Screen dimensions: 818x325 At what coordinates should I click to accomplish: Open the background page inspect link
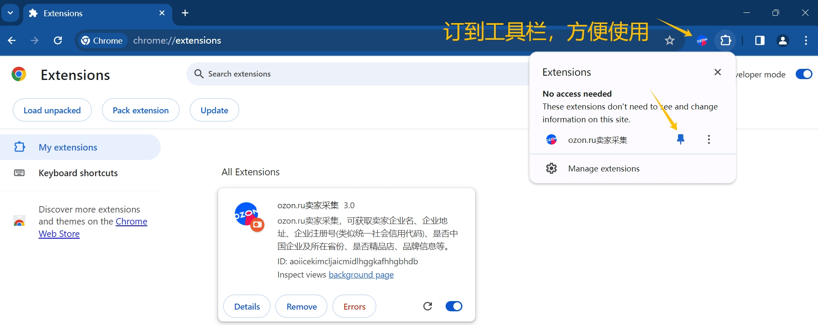click(x=361, y=275)
